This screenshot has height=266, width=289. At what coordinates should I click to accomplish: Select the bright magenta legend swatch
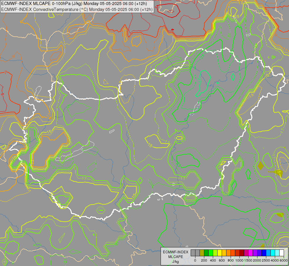251,253
